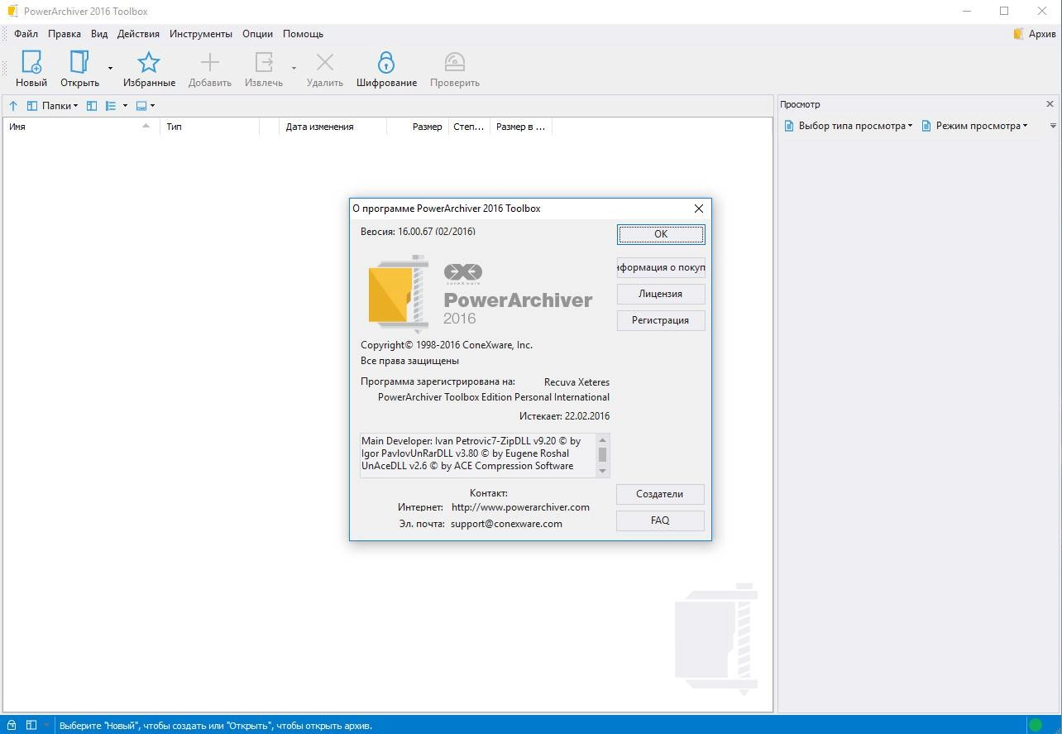This screenshot has width=1062, height=734.
Task: Click the FAQ button
Action: pos(660,521)
